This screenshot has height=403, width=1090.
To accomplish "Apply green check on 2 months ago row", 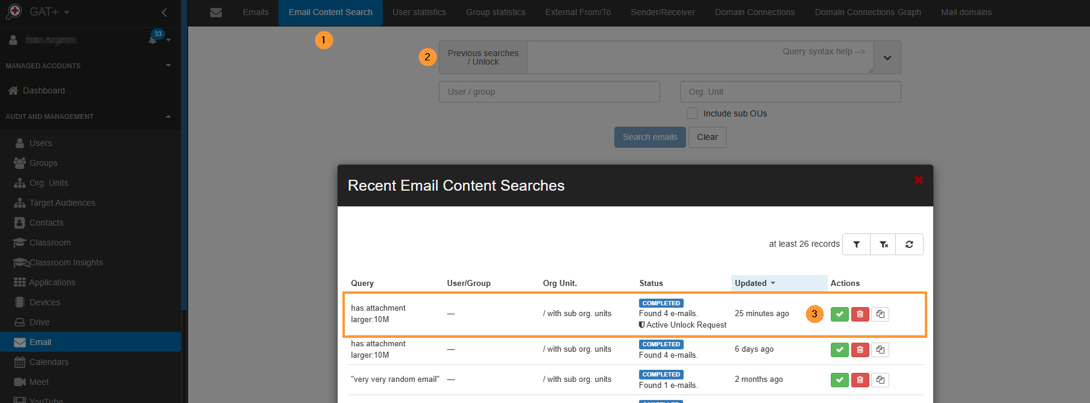I will tap(839, 380).
